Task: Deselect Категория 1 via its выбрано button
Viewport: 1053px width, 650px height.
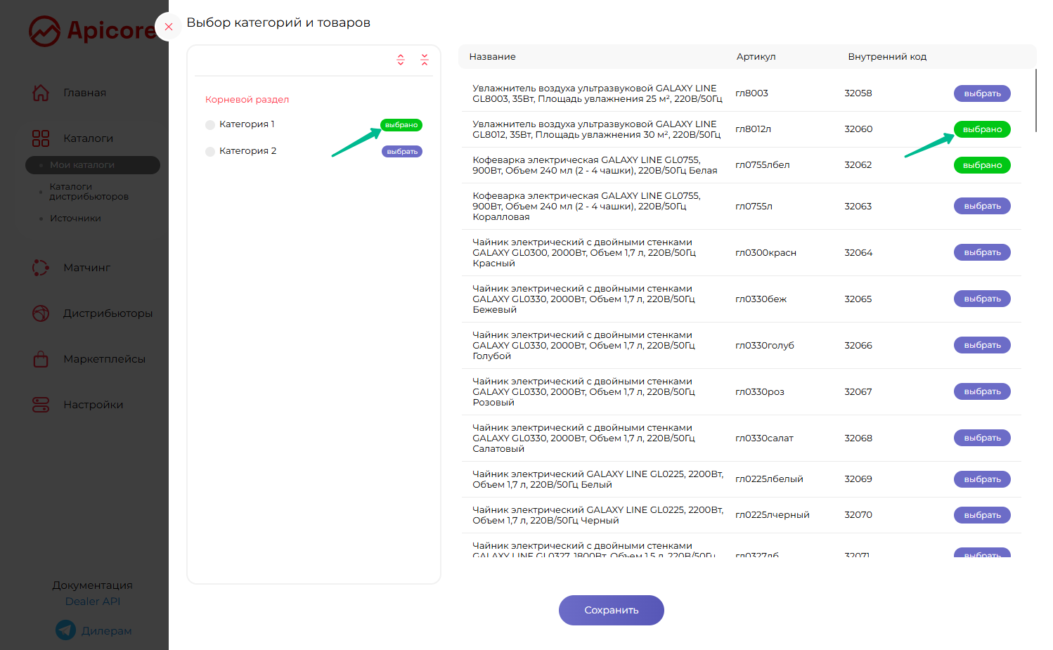Action: 401,125
